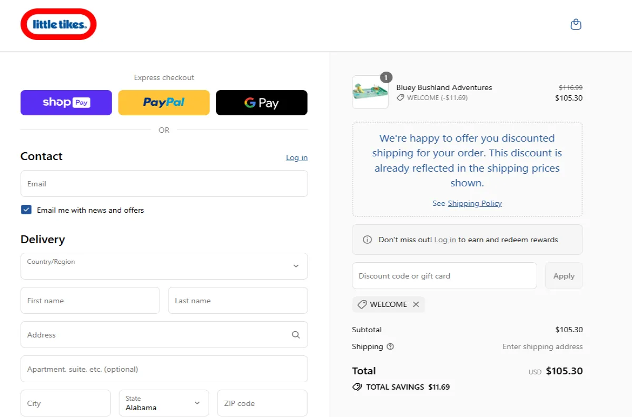Expand the State selector showing Alabama
The height and width of the screenshot is (417, 632).
click(x=163, y=403)
